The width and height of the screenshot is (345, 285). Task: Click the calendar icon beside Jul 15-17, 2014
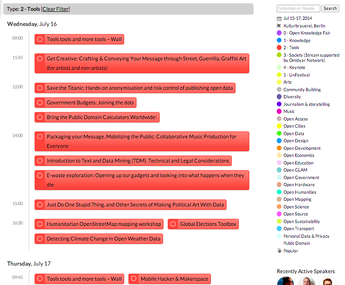click(x=279, y=18)
